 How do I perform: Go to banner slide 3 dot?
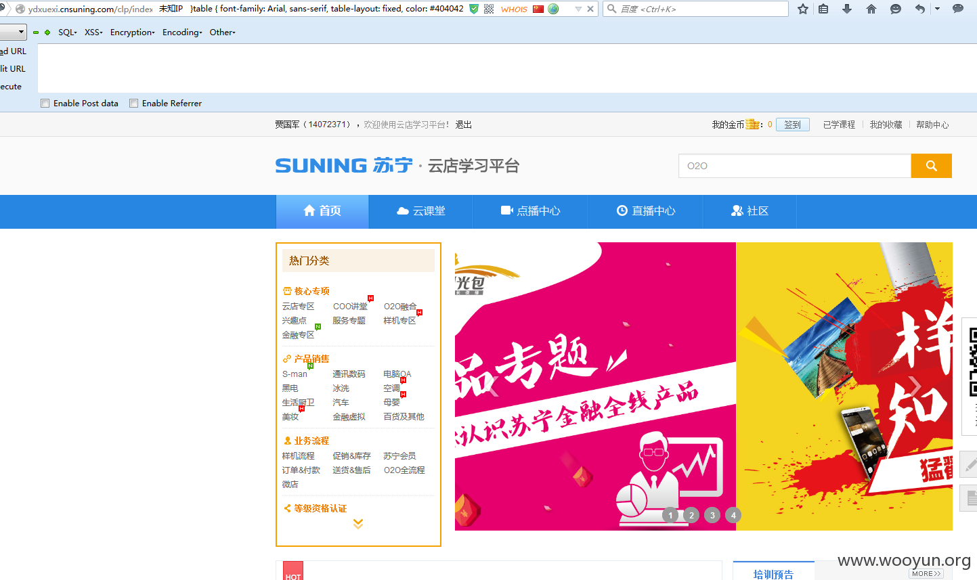712,515
